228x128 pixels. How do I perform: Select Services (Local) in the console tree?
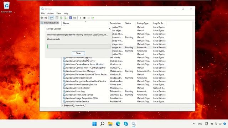coord(50,23)
